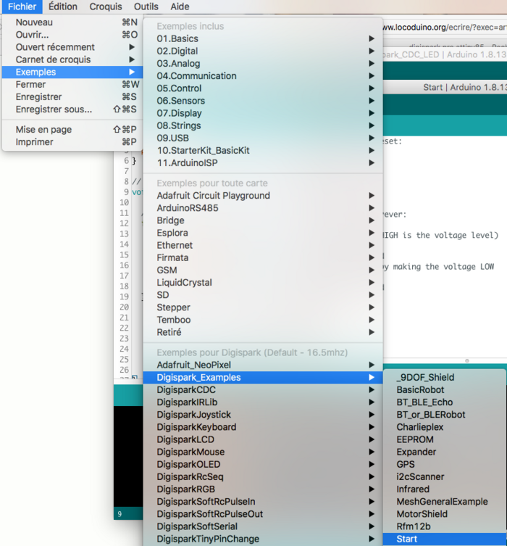
Task: Open 10.StarterKit_BasicKit examples
Action: click(263, 150)
